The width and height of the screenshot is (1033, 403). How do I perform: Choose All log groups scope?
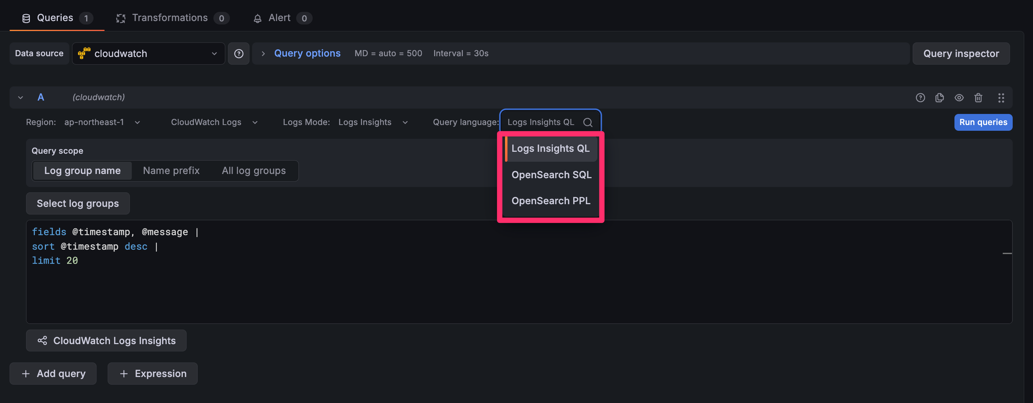(x=254, y=171)
